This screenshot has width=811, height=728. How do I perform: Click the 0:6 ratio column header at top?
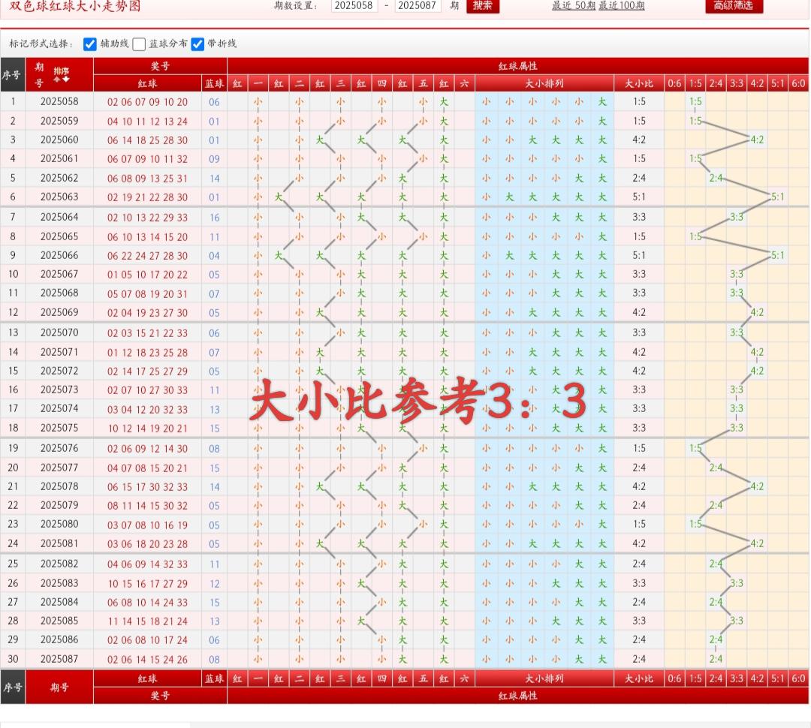tap(674, 83)
